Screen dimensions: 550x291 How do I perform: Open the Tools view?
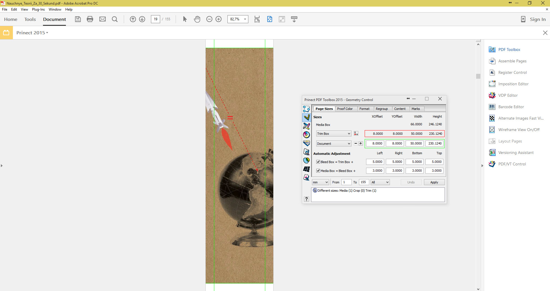[x=30, y=19]
